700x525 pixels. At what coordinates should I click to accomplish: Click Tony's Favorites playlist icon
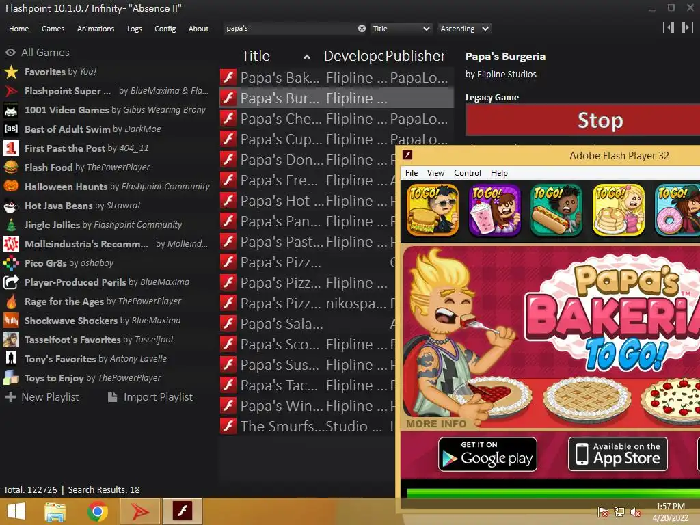tap(11, 359)
